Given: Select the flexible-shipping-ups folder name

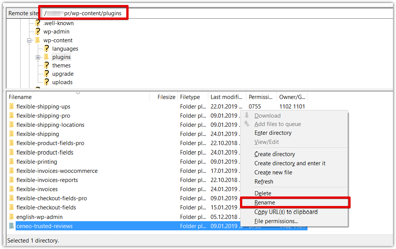Looking at the screenshot, I should coord(43,107).
